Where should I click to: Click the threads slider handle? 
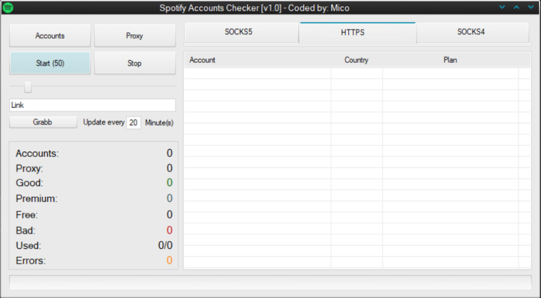click(28, 87)
